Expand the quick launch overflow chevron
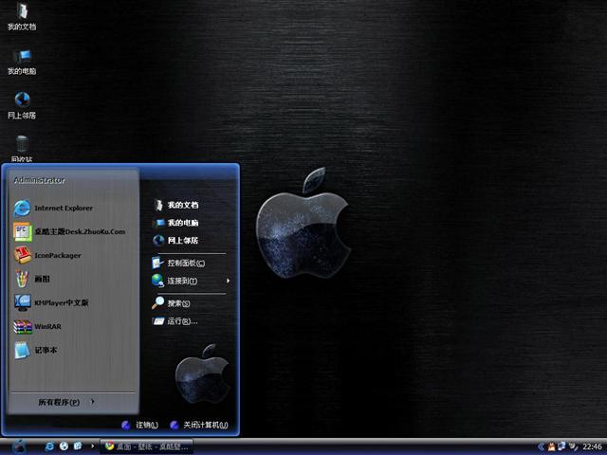Image resolution: width=607 pixels, height=455 pixels. 91,446
